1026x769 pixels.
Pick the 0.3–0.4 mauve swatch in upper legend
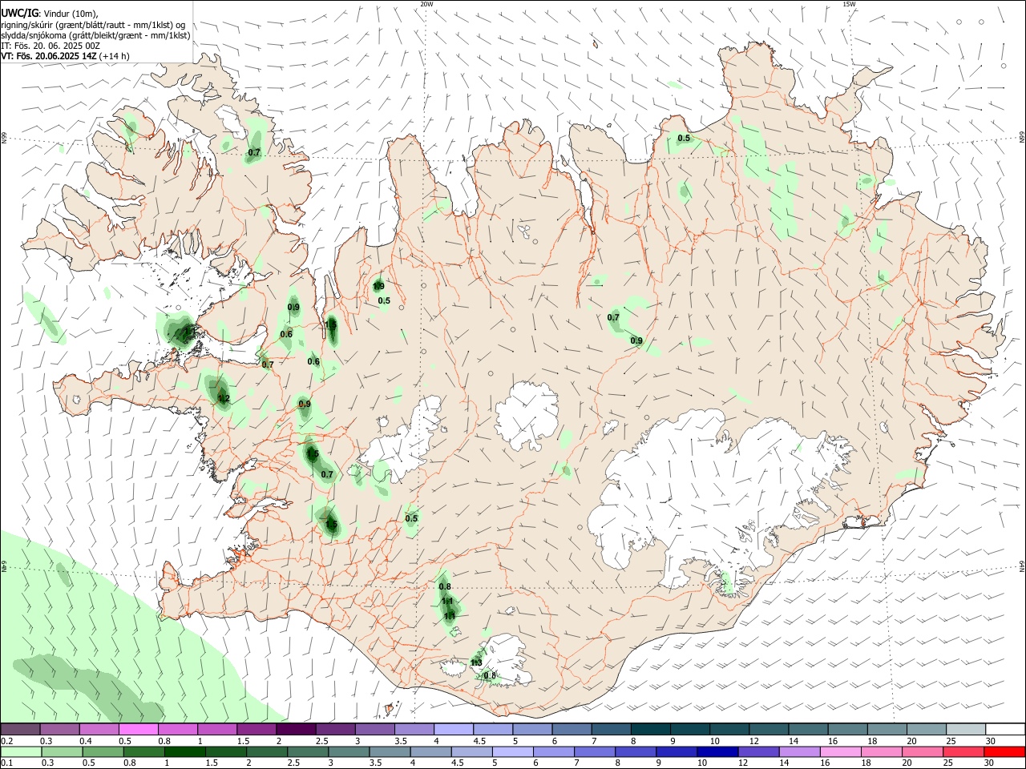(59, 729)
